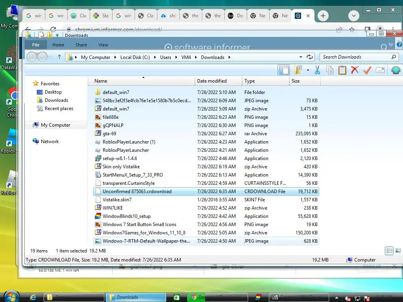
Task: Select Recent places in navigation pane
Action: click(55, 109)
